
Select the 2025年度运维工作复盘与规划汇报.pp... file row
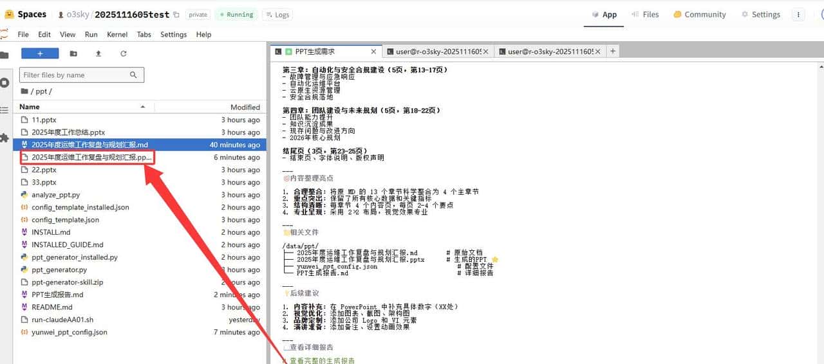click(x=139, y=158)
